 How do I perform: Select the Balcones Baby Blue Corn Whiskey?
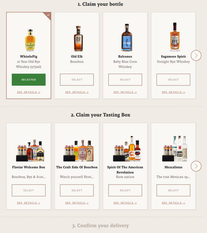coord(125,80)
